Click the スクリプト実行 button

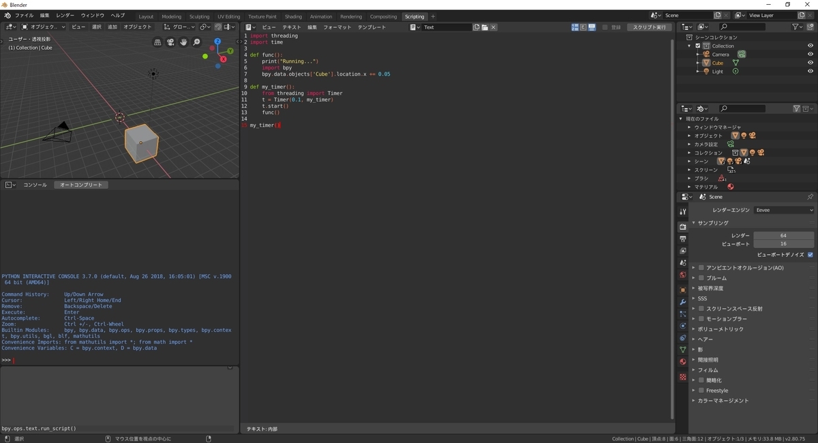click(650, 27)
